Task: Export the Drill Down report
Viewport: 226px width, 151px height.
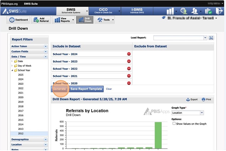Action: click(x=192, y=99)
